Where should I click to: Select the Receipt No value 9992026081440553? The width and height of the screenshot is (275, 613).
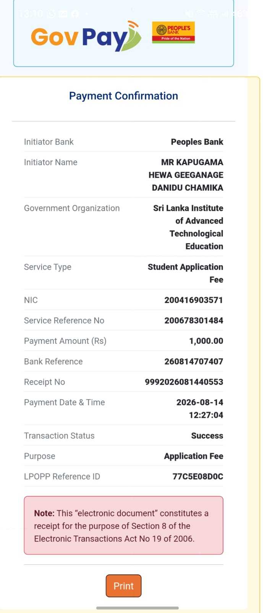coord(184,382)
